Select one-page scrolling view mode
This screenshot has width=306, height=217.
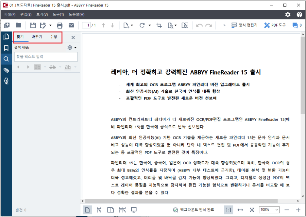click(x=99, y=210)
